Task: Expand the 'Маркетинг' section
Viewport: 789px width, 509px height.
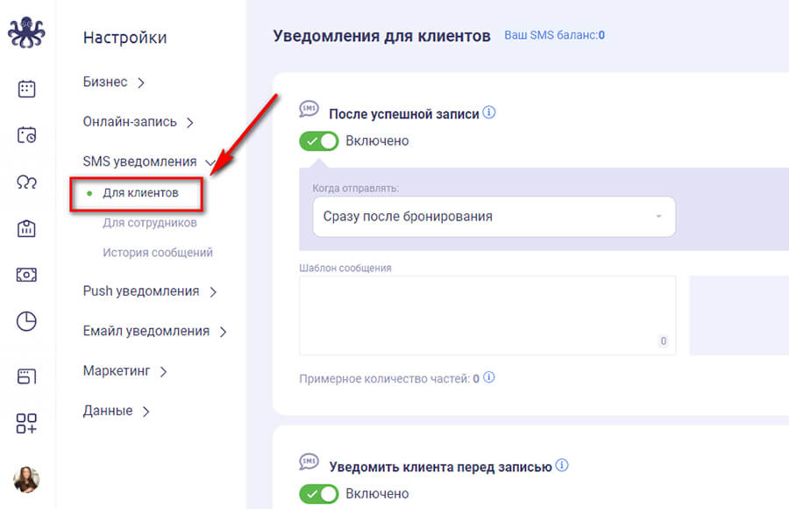Action: click(x=115, y=371)
